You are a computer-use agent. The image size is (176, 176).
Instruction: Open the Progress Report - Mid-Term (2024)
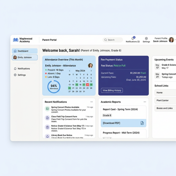click(121, 133)
